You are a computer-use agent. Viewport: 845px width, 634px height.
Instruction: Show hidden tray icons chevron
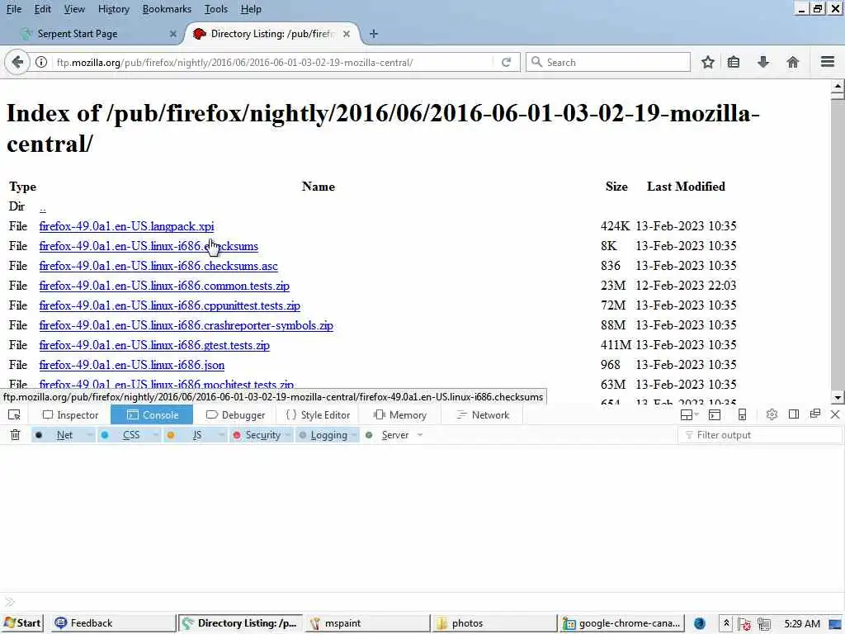tap(726, 623)
